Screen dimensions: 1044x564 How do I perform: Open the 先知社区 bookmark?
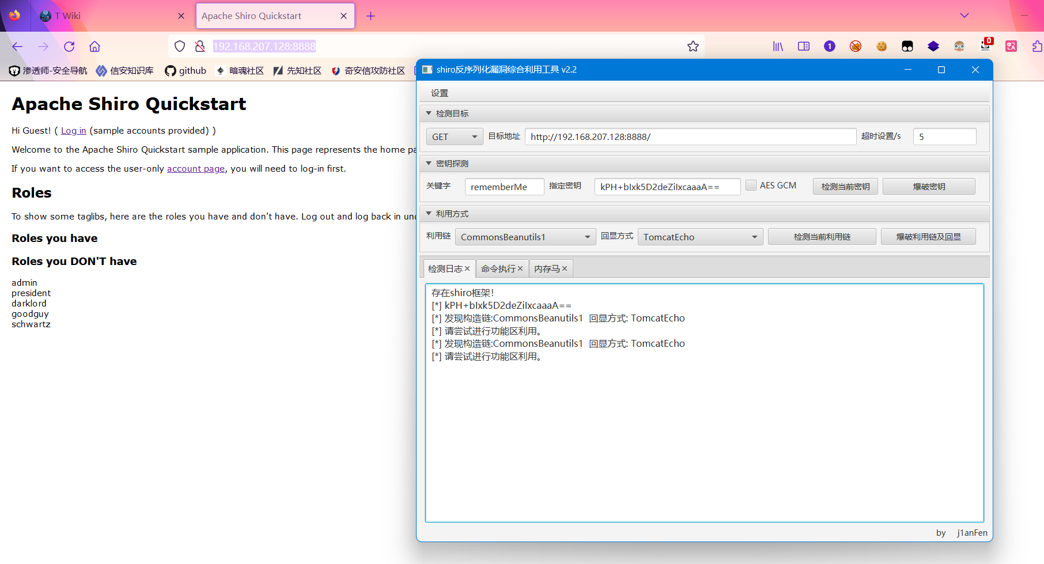(297, 71)
